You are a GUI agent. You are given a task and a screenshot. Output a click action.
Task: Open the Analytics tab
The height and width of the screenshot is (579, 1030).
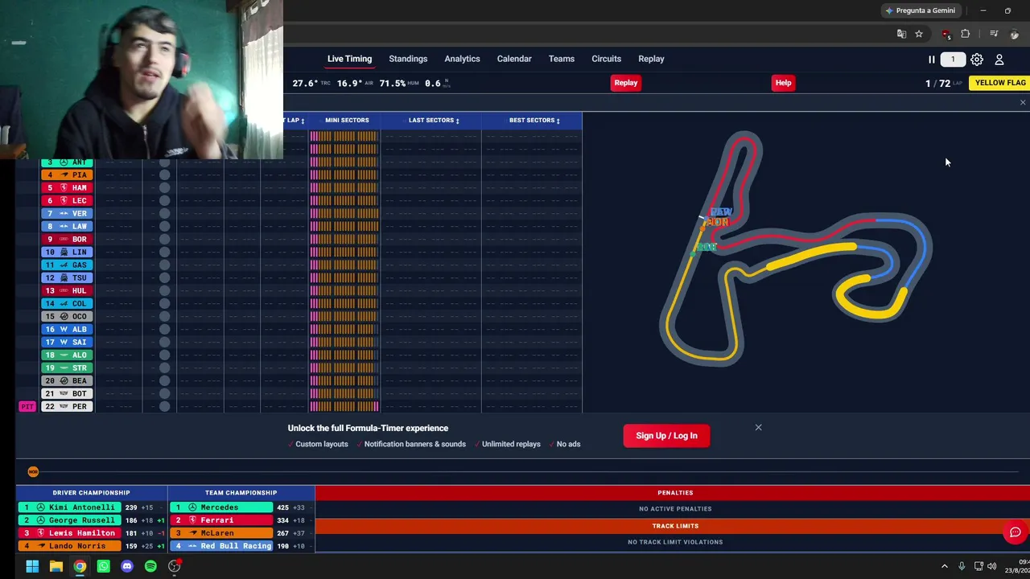tap(462, 59)
